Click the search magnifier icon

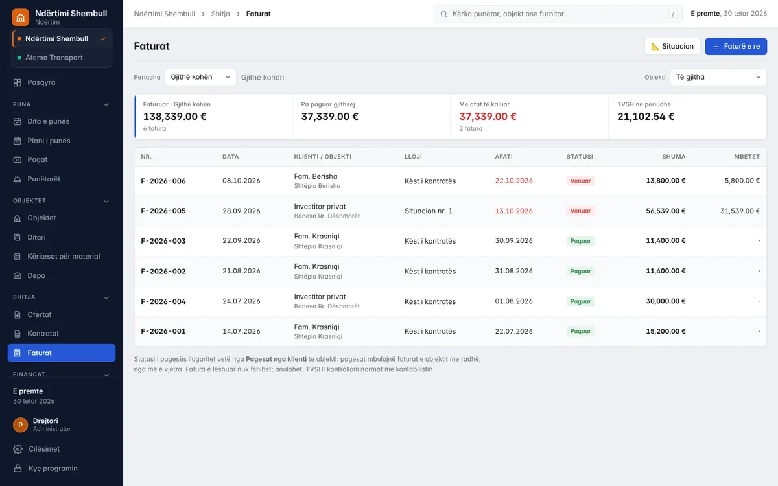444,14
